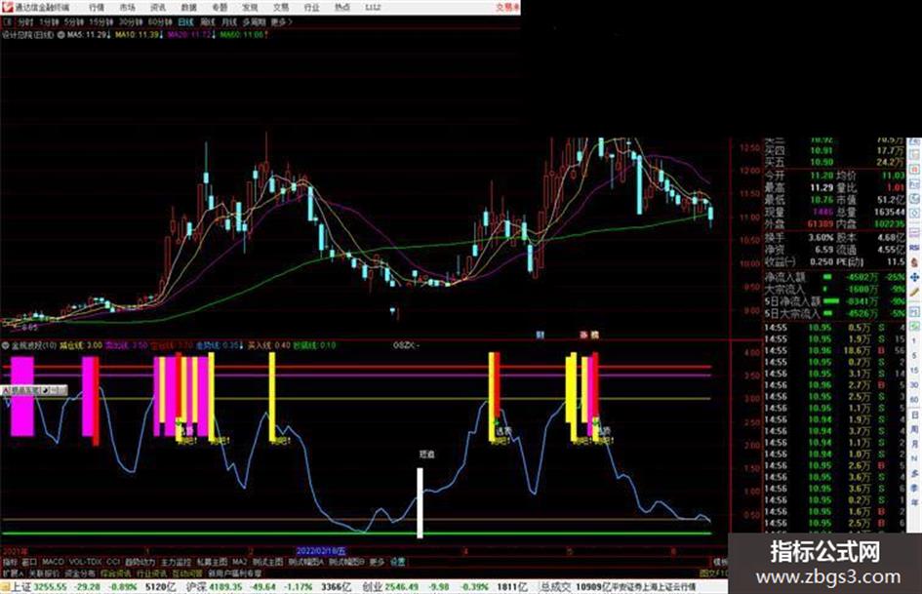Open the 关联报价 tab

click(x=44, y=573)
